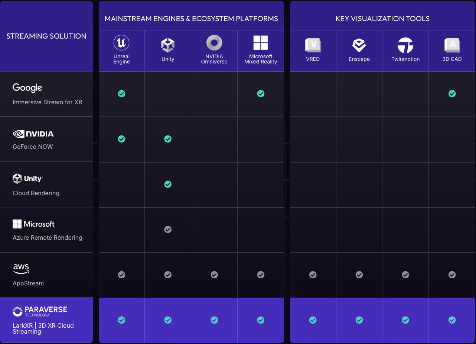
Task: Click the 'STREAMING SOLUTION' header text
Action: tap(46, 36)
